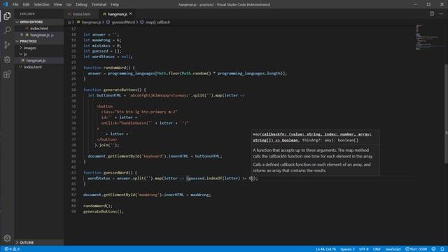448x252 pixels.
Task: Close hangman.js in Open Editors list
Action: pos(22,35)
